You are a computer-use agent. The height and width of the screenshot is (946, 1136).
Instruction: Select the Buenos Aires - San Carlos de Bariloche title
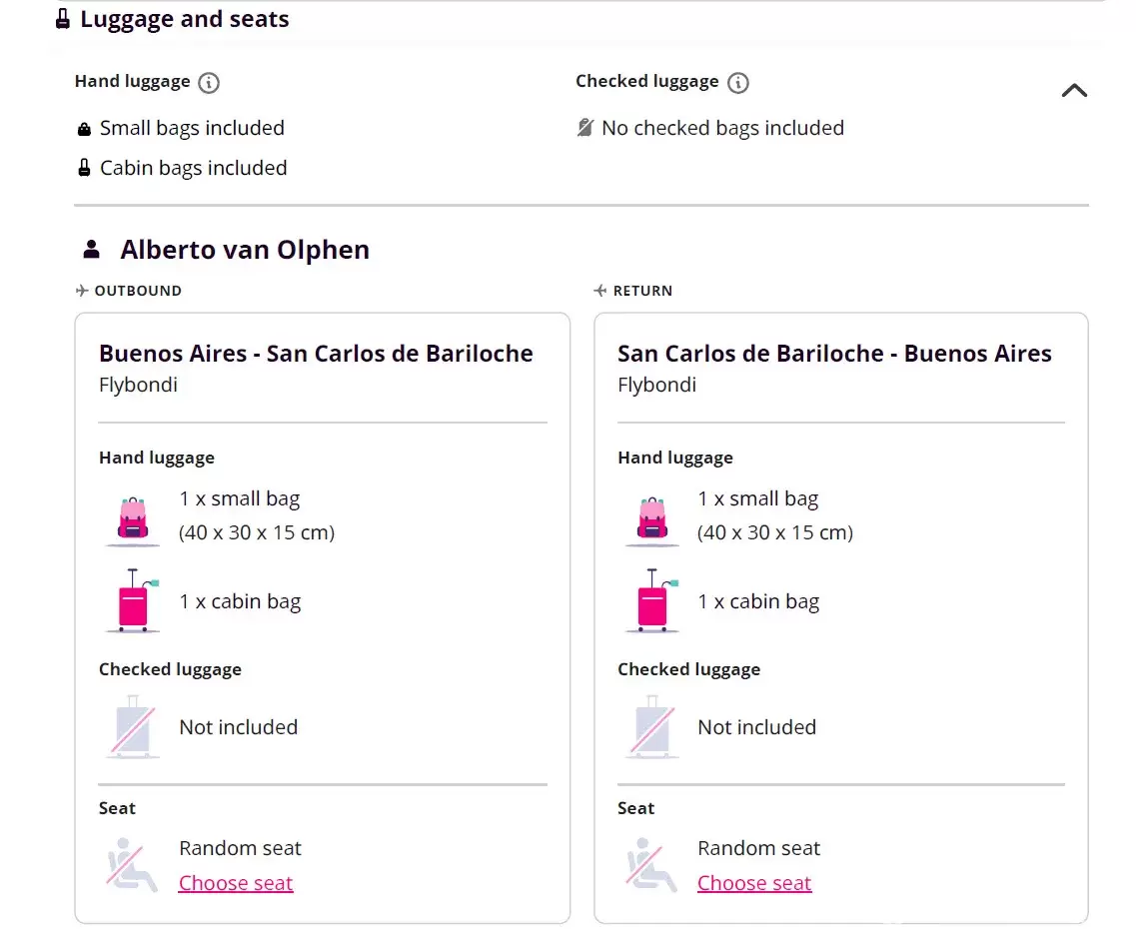point(316,354)
